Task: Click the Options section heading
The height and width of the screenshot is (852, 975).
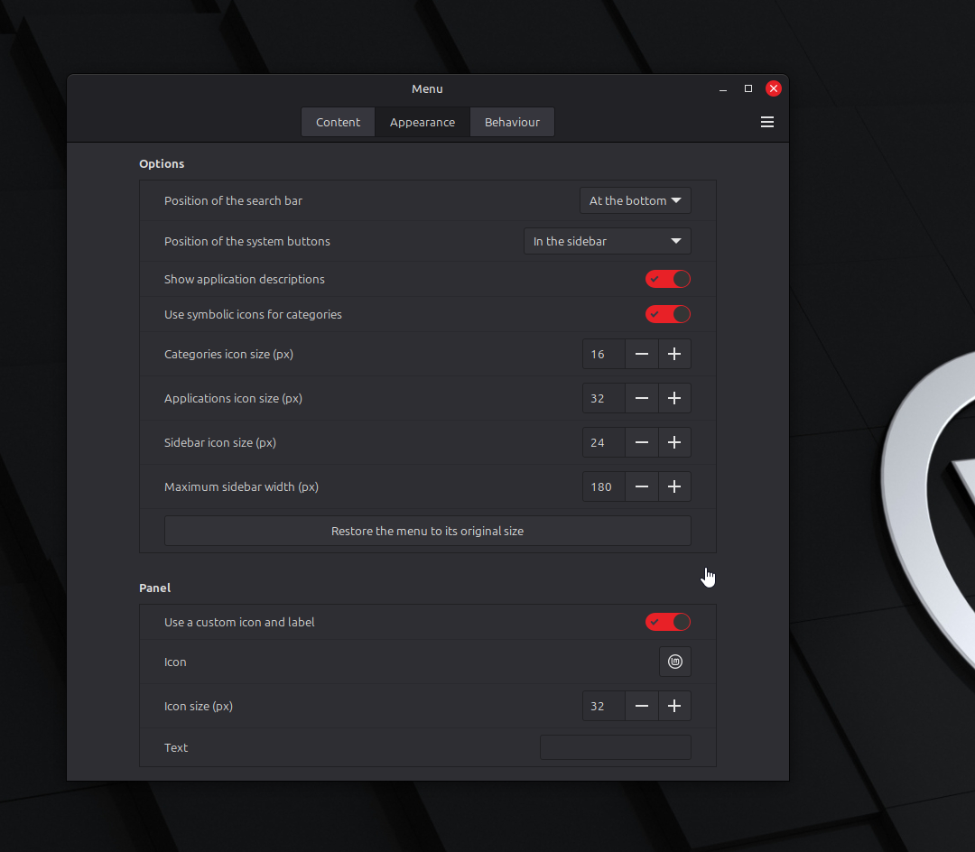Action: [x=162, y=164]
